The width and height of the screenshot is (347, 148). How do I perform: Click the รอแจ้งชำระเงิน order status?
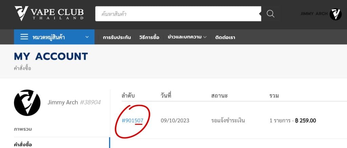click(x=228, y=120)
